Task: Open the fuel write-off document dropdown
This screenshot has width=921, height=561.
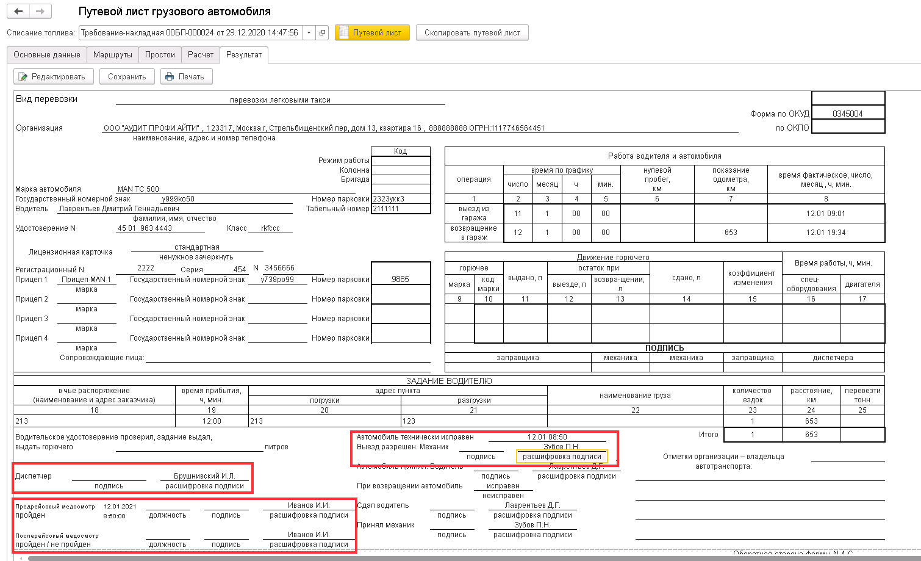Action: [x=309, y=32]
